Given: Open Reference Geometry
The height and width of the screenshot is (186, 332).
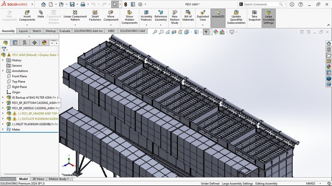Looking at the screenshot, I should (160, 16).
